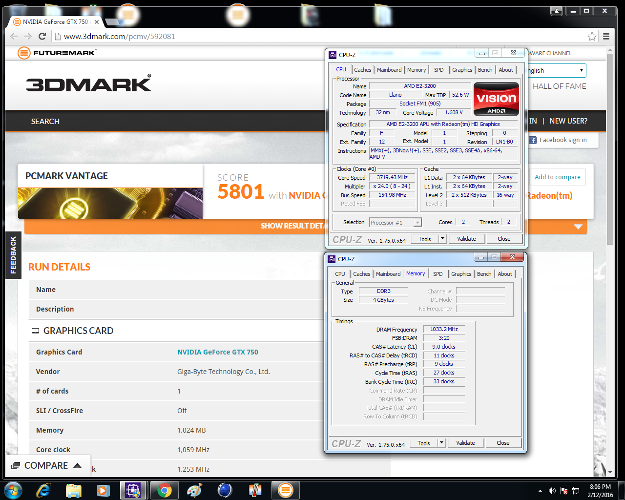Open the Feedback side tab
This screenshot has height=500, width=625.
[13, 255]
